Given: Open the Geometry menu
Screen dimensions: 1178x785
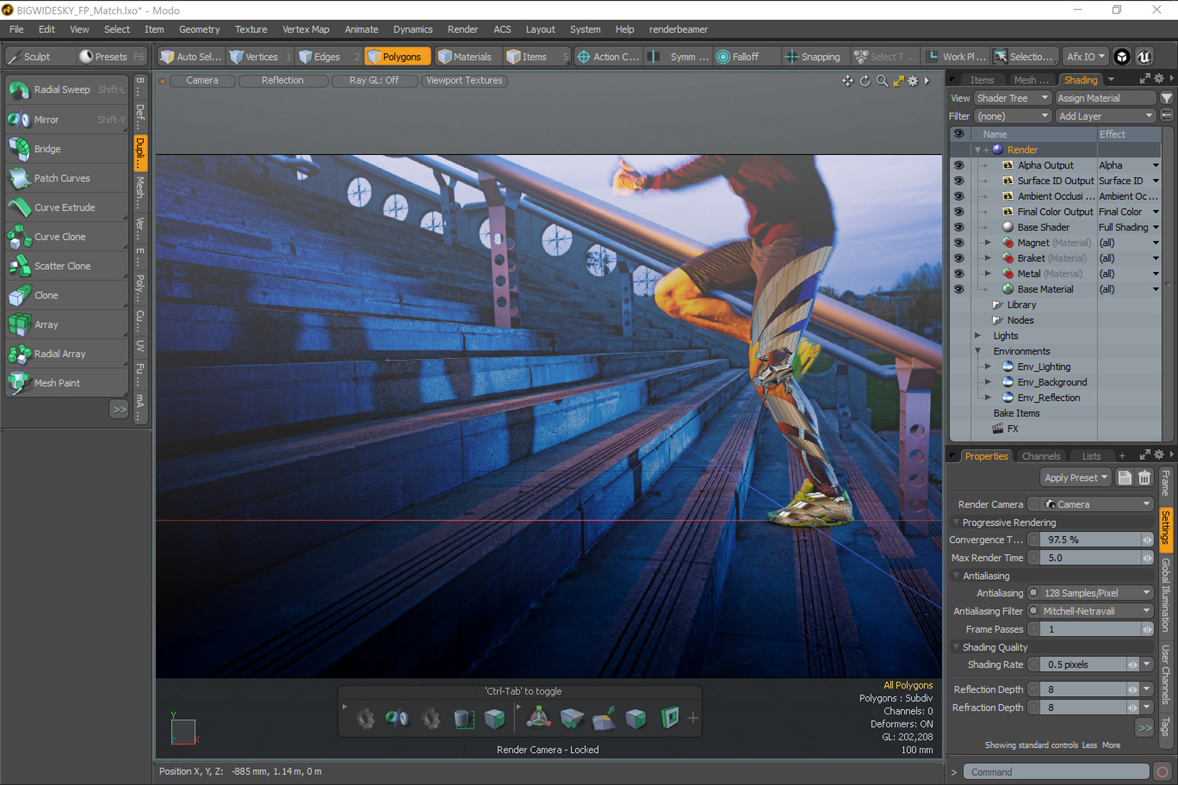Looking at the screenshot, I should pos(199,29).
